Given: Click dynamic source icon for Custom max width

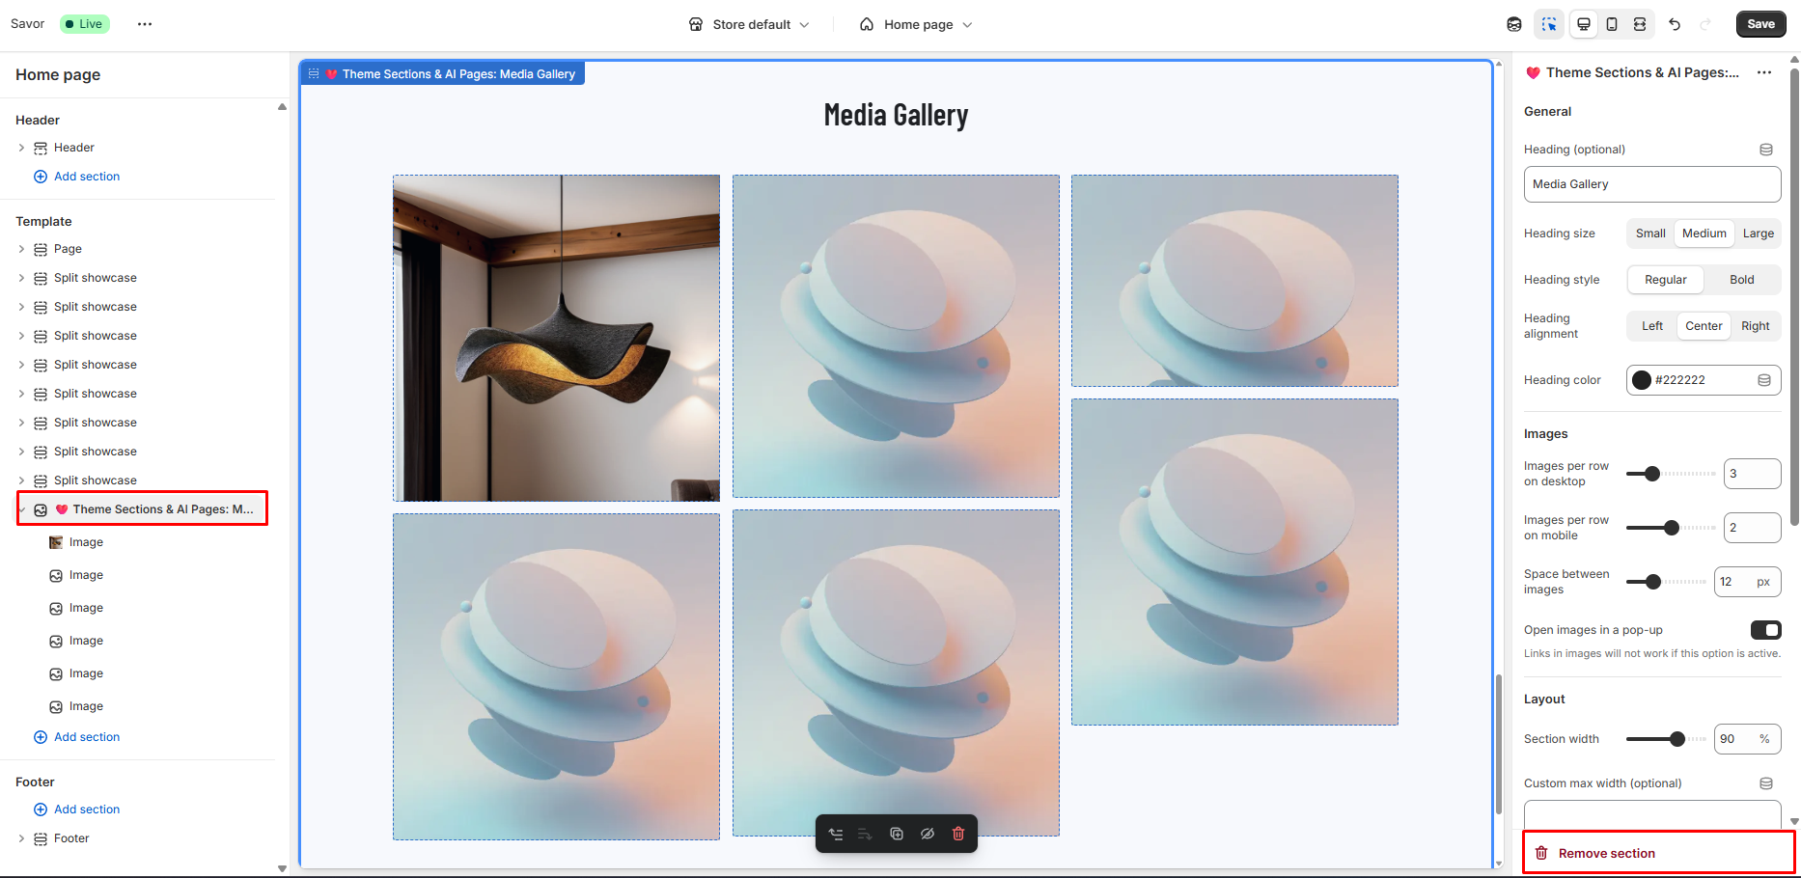Looking at the screenshot, I should [1766, 783].
